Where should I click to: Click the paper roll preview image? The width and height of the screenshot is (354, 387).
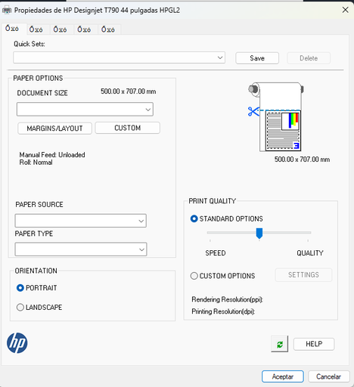pos(276,116)
